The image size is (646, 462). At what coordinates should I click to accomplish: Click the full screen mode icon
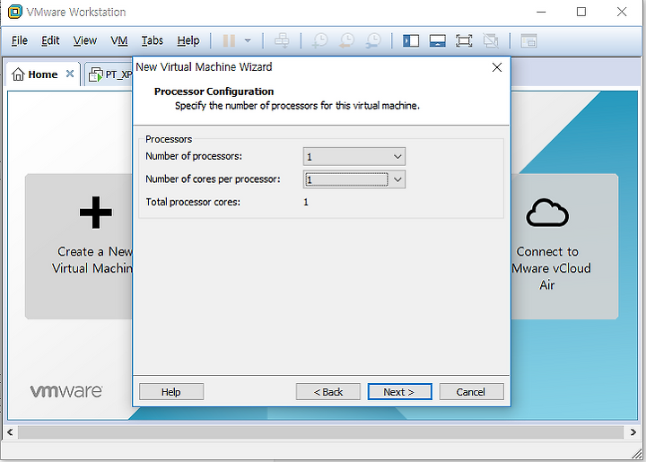[x=464, y=40]
